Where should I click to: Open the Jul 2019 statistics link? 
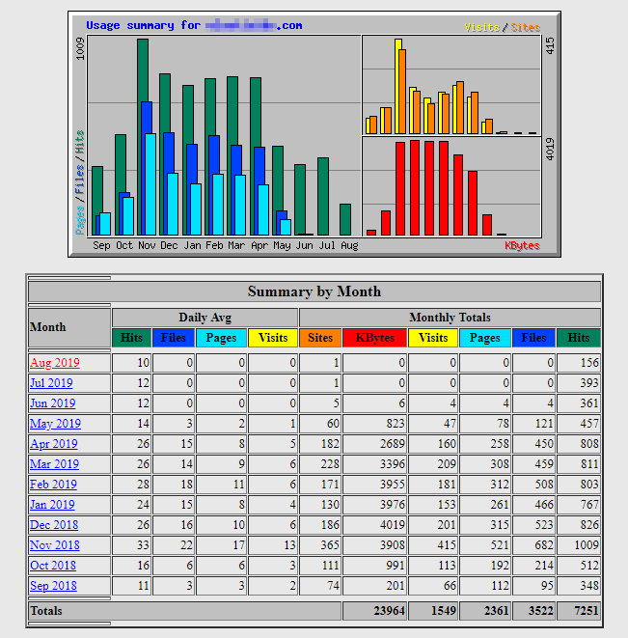pos(52,383)
